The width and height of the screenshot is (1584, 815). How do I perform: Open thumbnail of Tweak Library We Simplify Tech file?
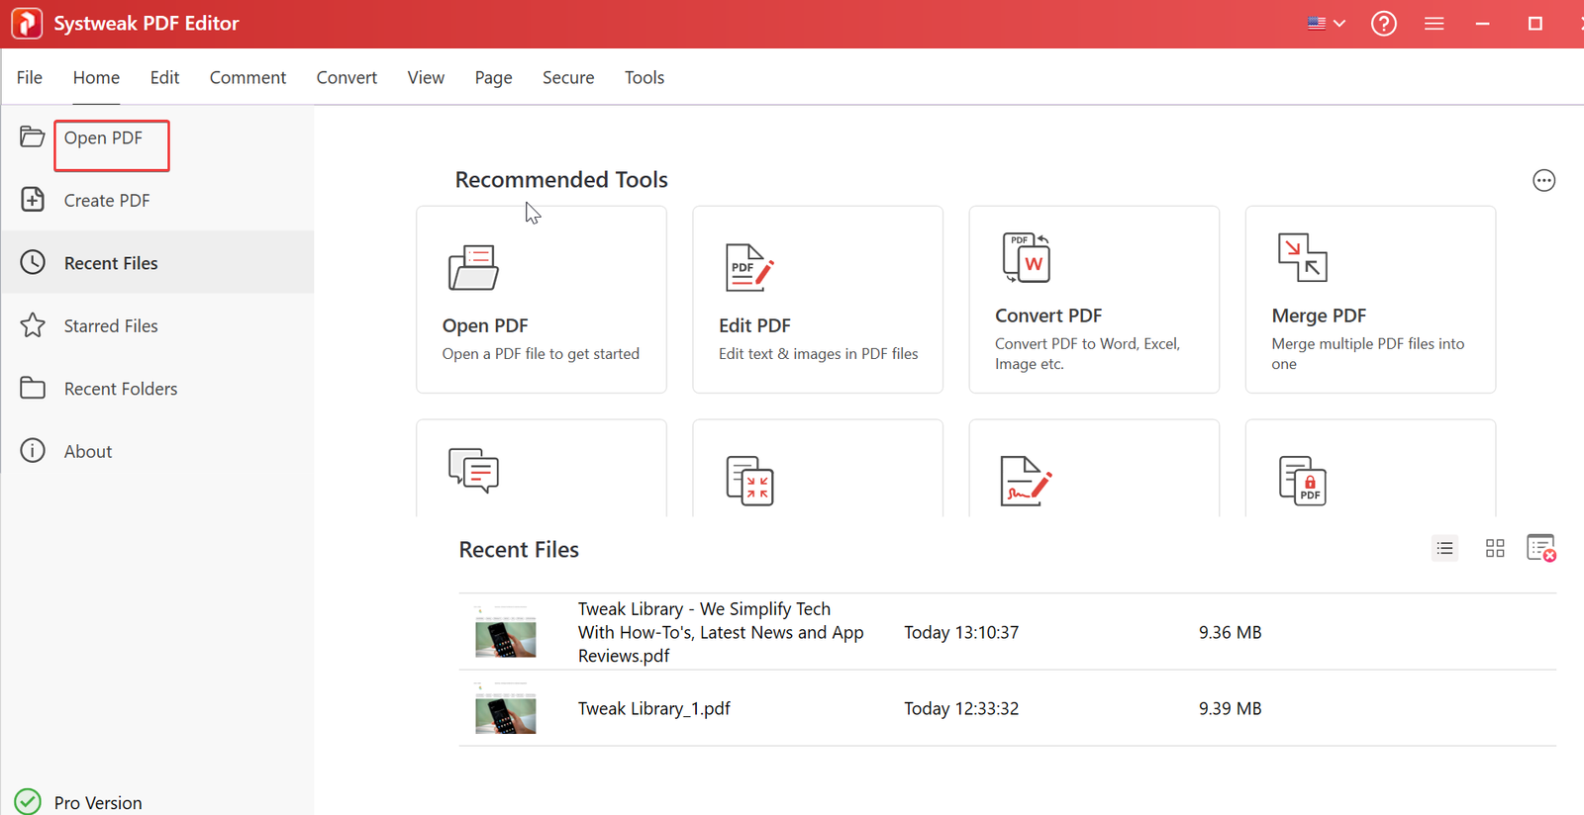click(505, 632)
